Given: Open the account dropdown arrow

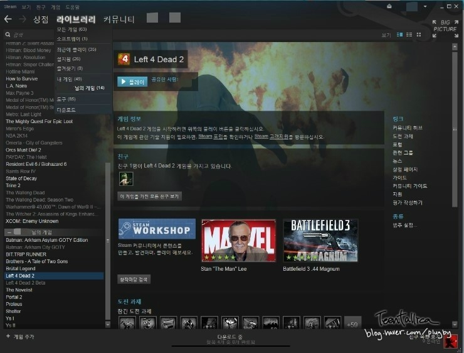Looking at the screenshot, I should tap(425, 6).
